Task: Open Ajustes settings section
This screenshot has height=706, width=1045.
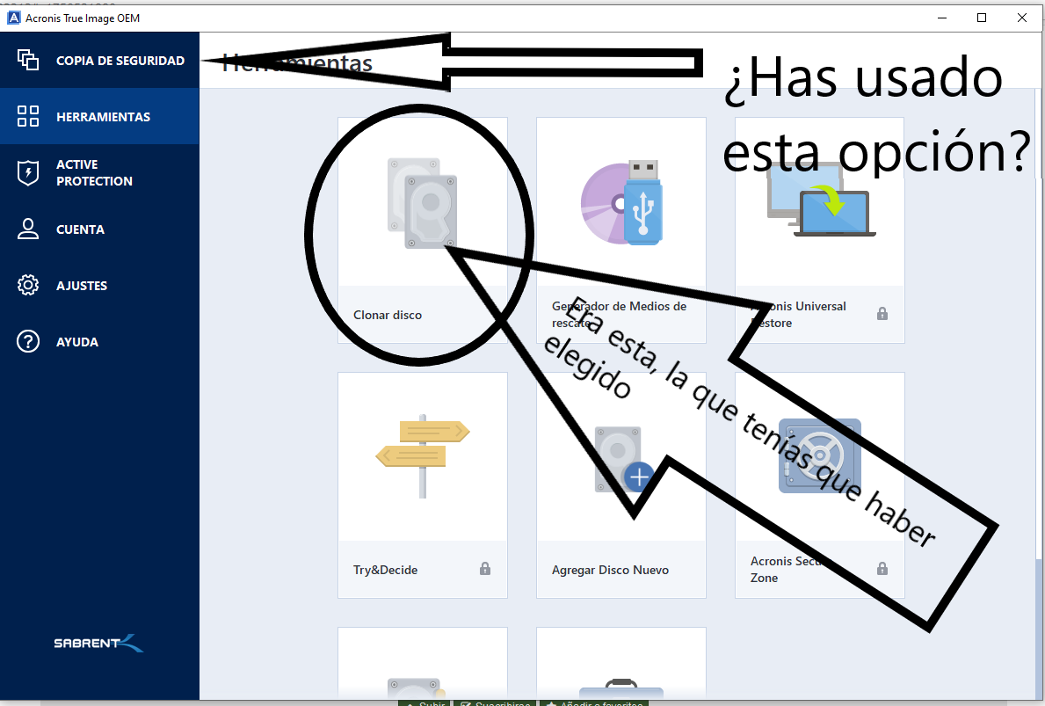Action: [x=99, y=286]
